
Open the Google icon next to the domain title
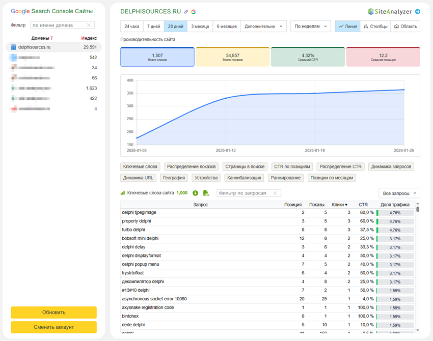coord(194,11)
